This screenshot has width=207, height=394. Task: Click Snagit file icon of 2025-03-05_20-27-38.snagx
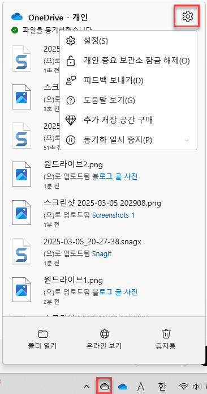click(21, 251)
